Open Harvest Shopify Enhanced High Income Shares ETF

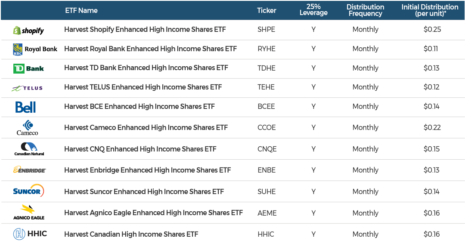coord(145,30)
